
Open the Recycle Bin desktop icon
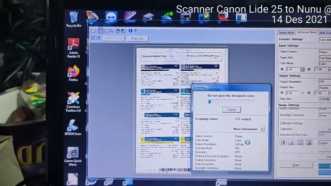pyautogui.click(x=73, y=20)
